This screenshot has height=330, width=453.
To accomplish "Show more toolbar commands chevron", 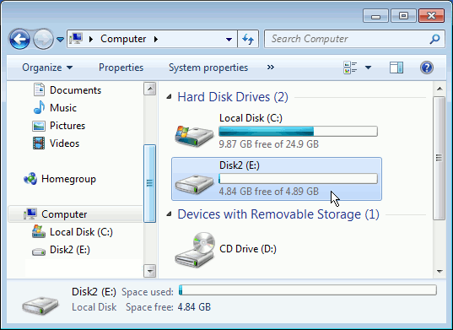I will click(271, 68).
